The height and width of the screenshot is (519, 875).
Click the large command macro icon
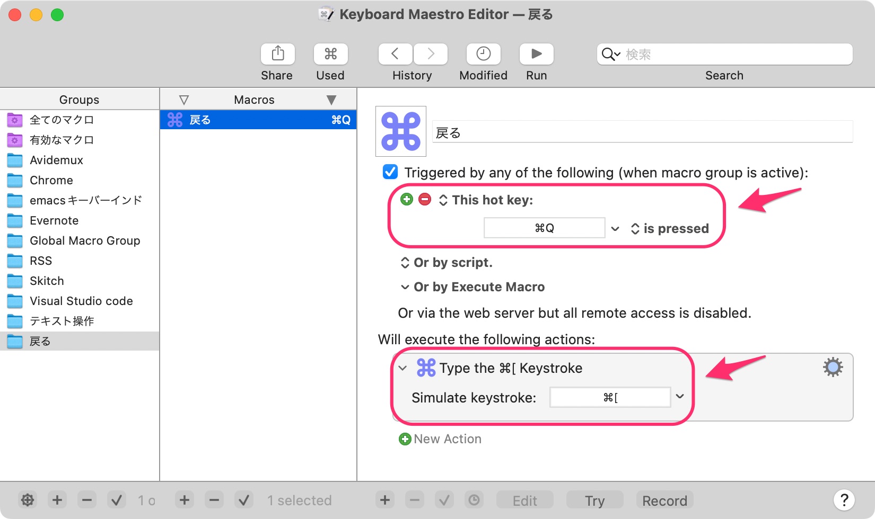pos(401,131)
